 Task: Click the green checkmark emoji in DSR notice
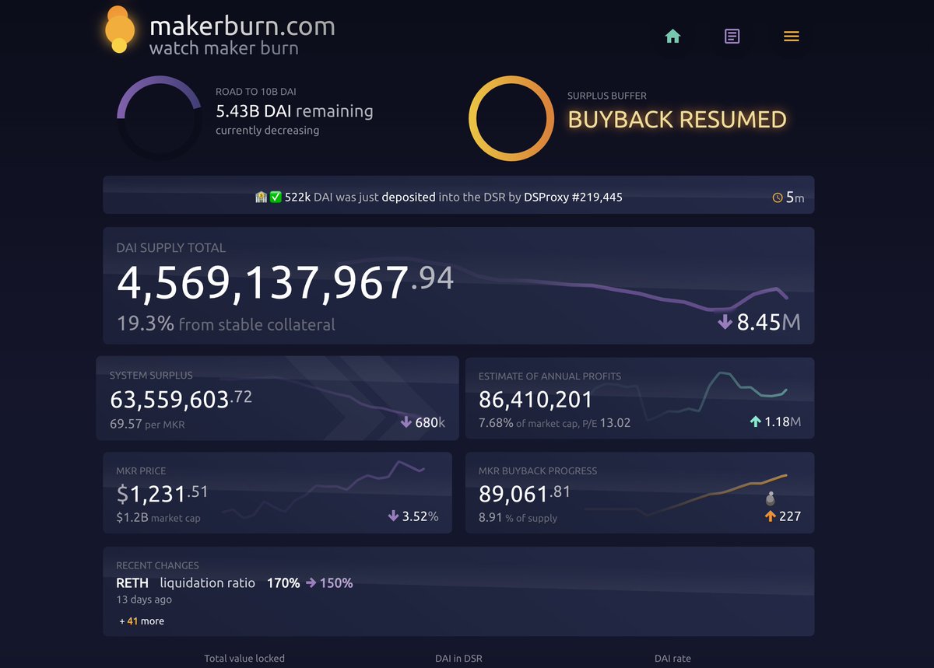pos(276,198)
